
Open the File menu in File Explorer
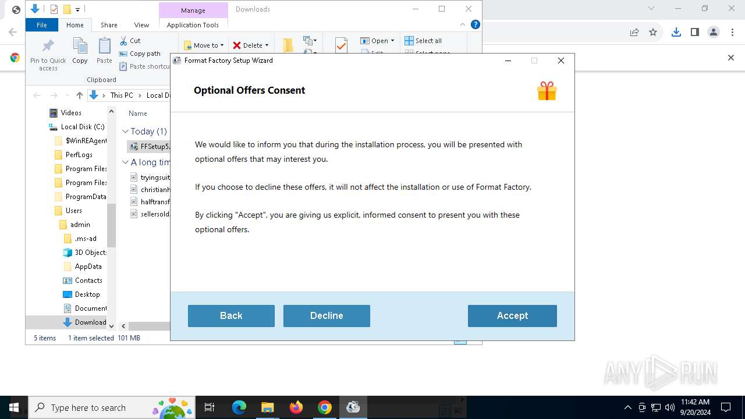tap(42, 25)
